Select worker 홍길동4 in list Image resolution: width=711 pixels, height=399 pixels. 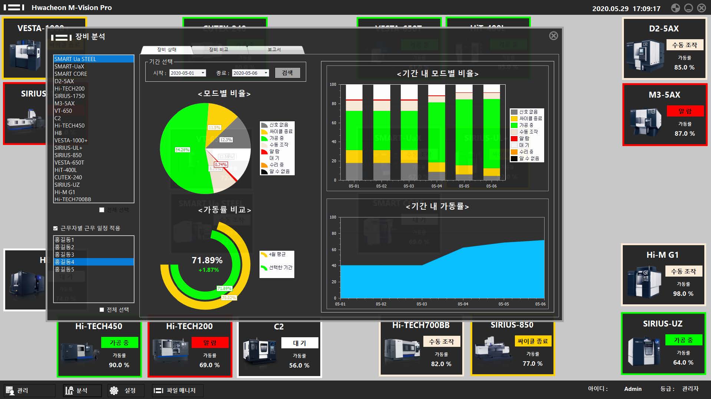[x=94, y=262]
